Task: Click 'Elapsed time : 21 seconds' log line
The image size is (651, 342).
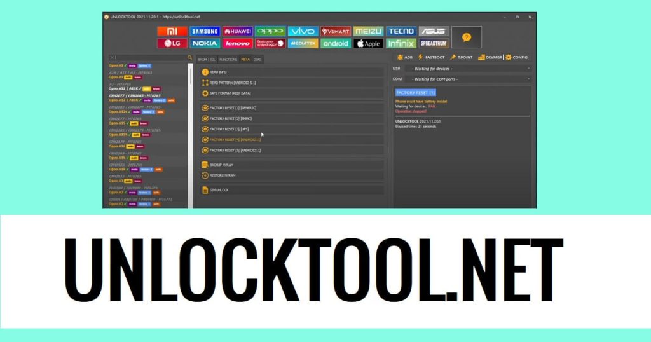Action: pos(416,126)
